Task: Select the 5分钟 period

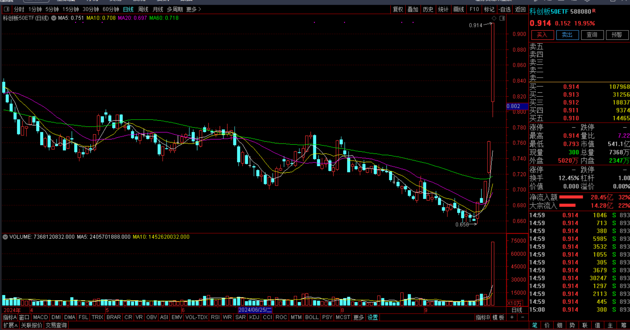Action: (x=52, y=9)
